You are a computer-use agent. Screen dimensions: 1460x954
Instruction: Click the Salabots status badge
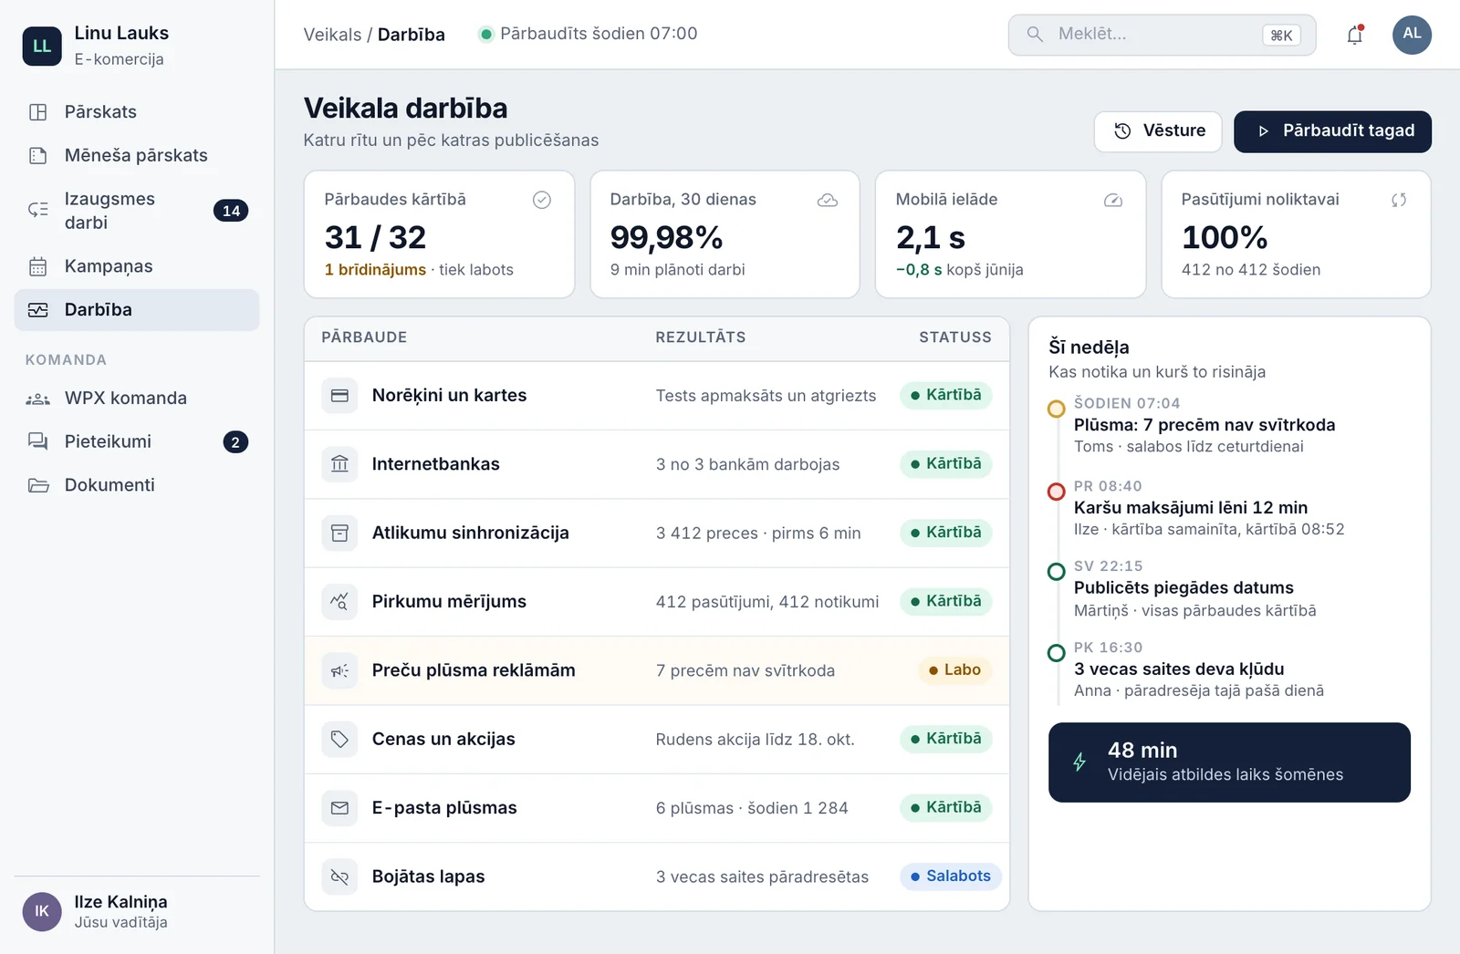click(951, 876)
